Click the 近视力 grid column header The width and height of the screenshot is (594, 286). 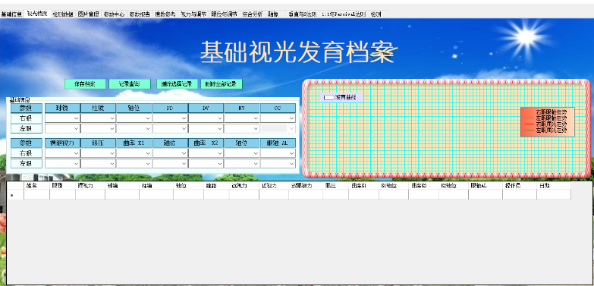click(x=274, y=186)
